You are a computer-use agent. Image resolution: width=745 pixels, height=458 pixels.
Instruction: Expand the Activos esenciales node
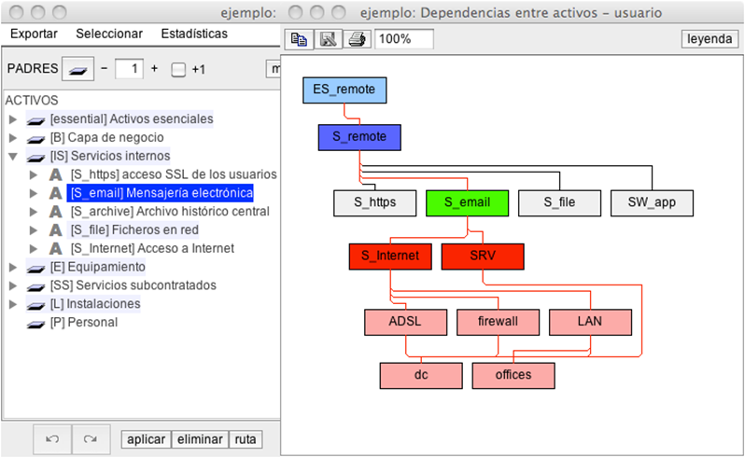click(x=13, y=119)
